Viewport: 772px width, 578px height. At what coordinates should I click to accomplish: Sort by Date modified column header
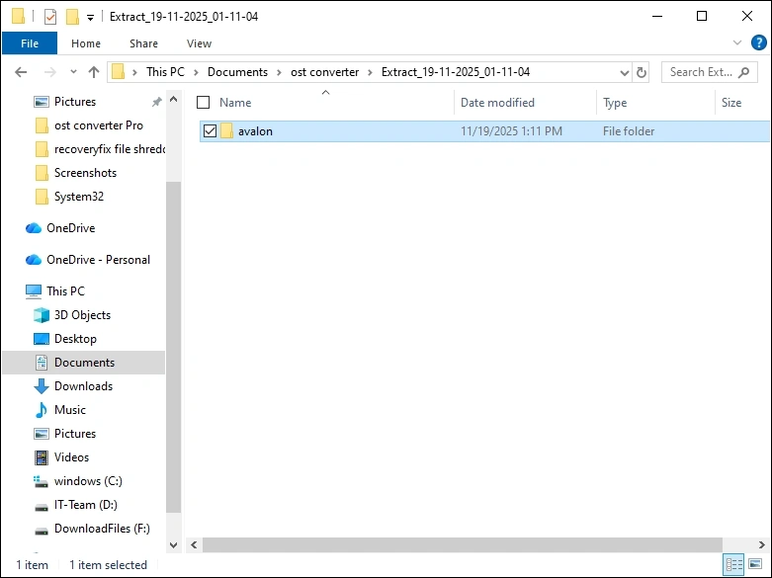pyautogui.click(x=497, y=103)
